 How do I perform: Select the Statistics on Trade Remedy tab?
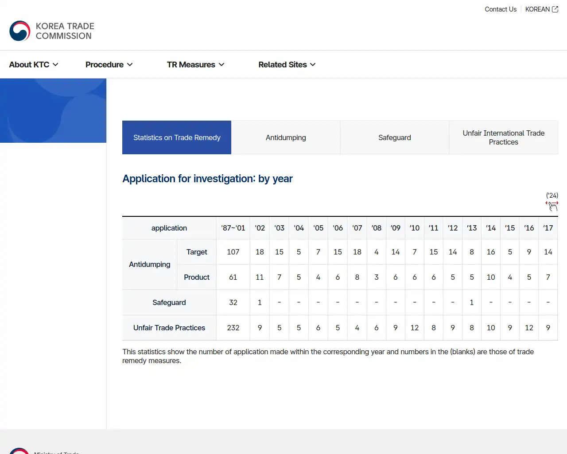pos(177,137)
